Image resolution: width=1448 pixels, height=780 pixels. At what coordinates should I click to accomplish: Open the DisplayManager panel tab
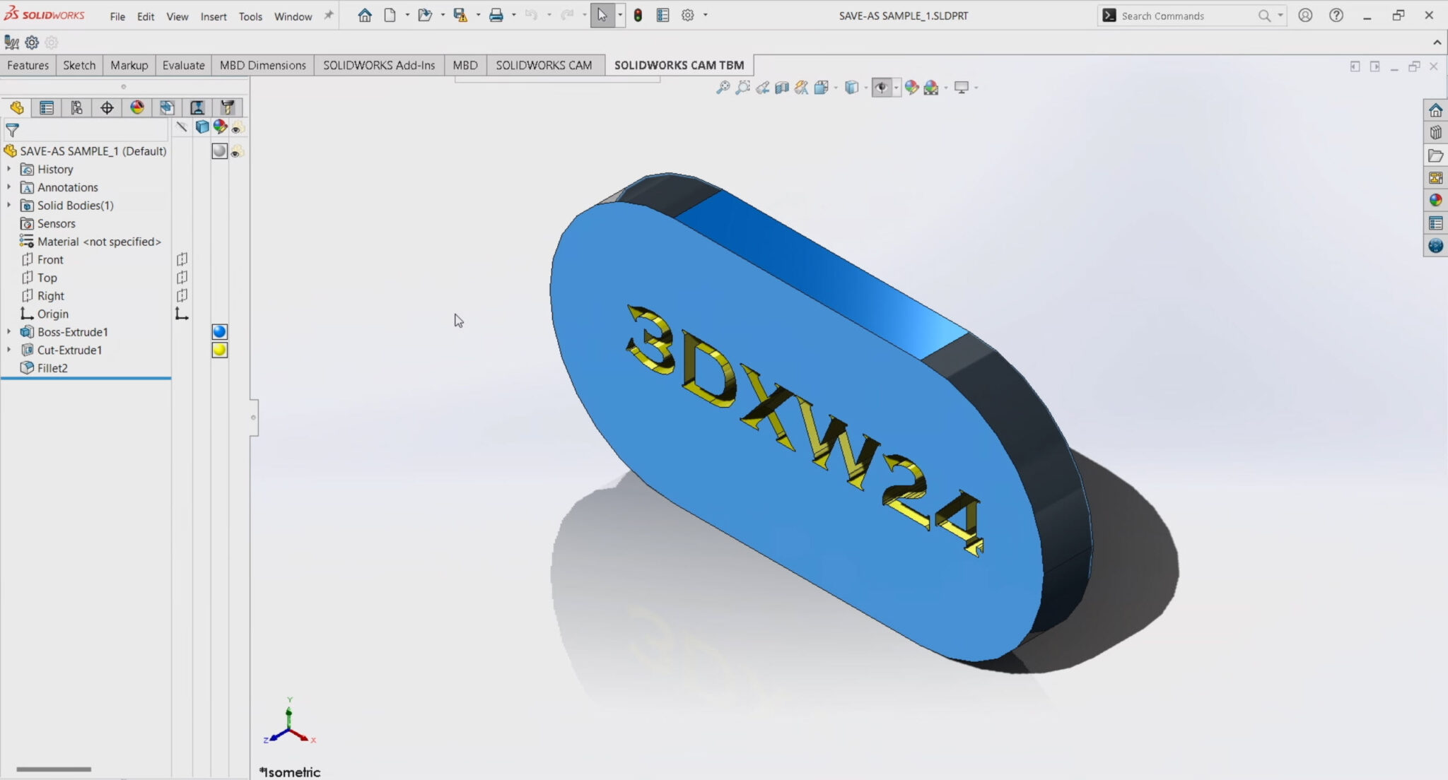[137, 107]
